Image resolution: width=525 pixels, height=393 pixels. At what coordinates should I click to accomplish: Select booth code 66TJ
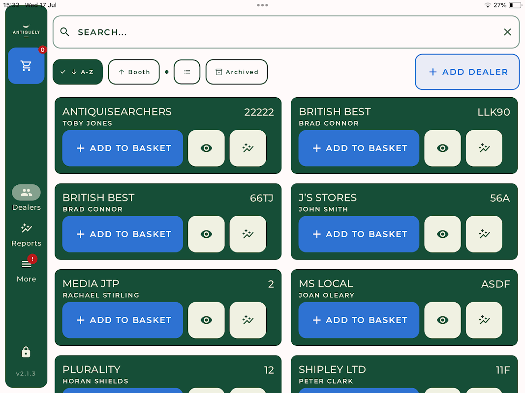click(x=261, y=198)
